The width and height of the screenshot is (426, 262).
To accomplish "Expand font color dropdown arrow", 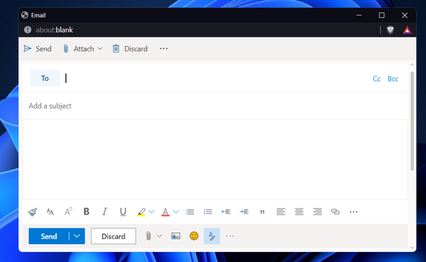I will (x=176, y=212).
